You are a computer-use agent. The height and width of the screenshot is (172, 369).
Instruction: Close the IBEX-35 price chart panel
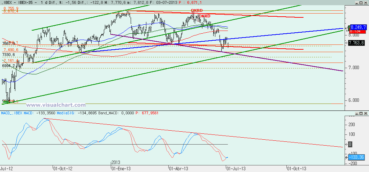[x=365, y=2]
